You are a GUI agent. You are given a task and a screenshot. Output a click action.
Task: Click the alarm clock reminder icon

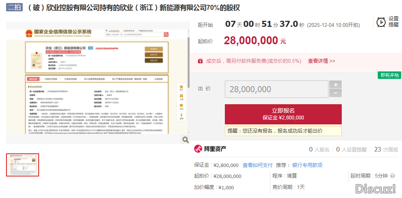coord(381,22)
